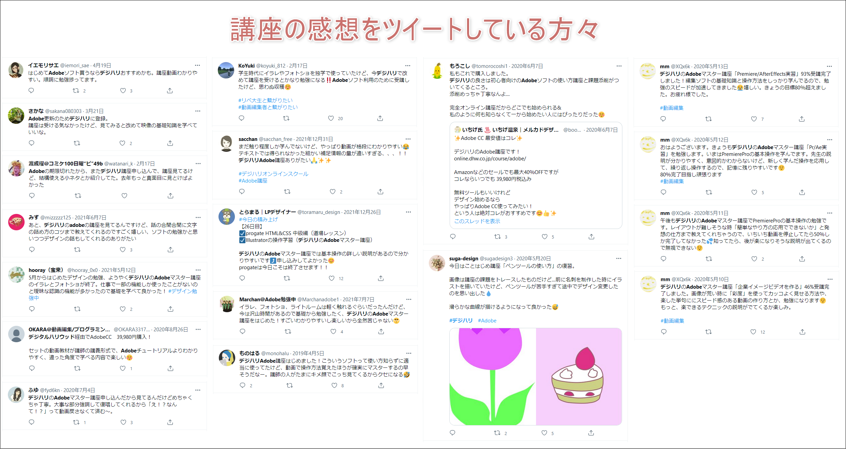Reply to the sacchan tweet
Viewport: 846px width, 449px height.
coord(242,191)
